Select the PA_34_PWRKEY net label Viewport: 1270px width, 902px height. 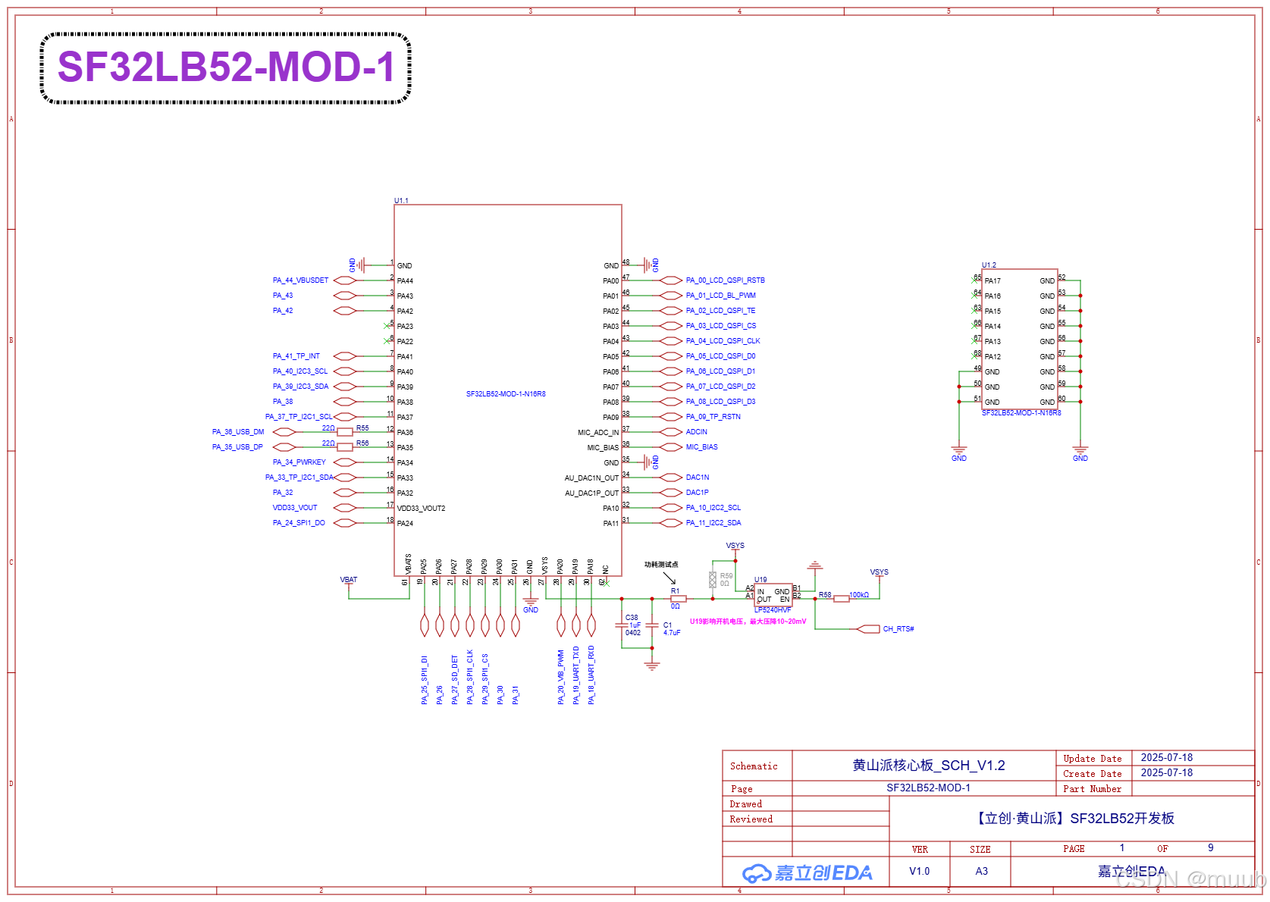tap(299, 462)
